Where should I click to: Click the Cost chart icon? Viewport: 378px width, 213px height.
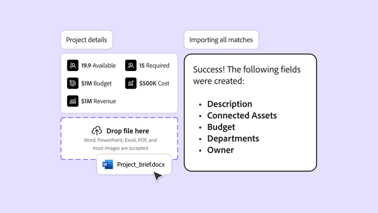(131, 83)
